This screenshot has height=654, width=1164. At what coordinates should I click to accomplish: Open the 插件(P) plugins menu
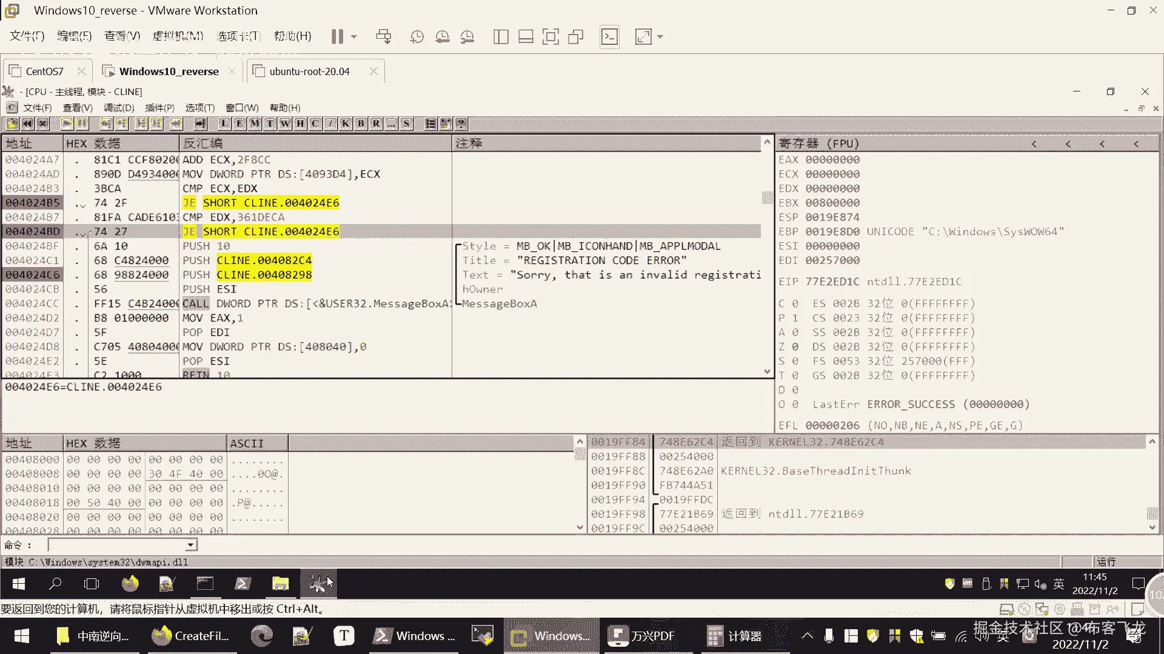coord(159,108)
